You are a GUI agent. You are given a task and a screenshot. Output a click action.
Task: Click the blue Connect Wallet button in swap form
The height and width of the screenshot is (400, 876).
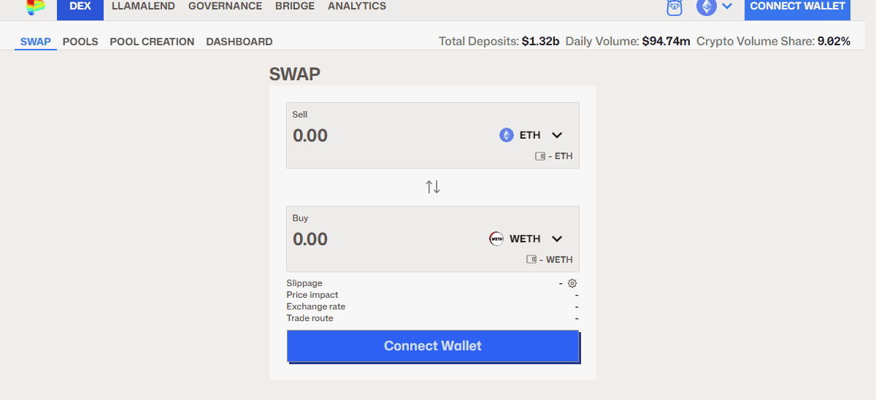[433, 346]
